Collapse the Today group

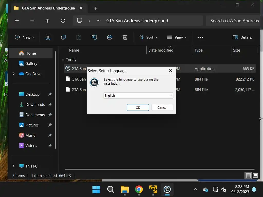click(63, 60)
